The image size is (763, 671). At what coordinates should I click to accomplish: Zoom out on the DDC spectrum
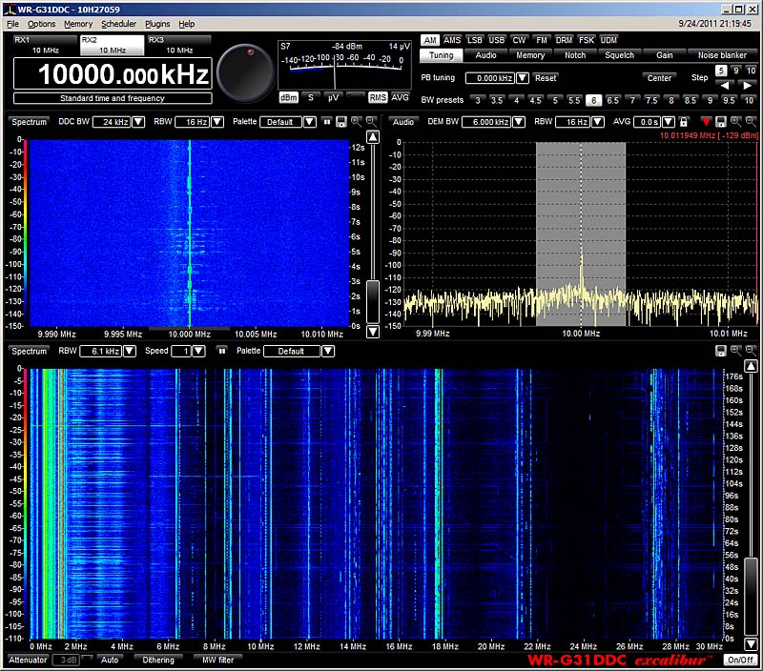(x=371, y=122)
